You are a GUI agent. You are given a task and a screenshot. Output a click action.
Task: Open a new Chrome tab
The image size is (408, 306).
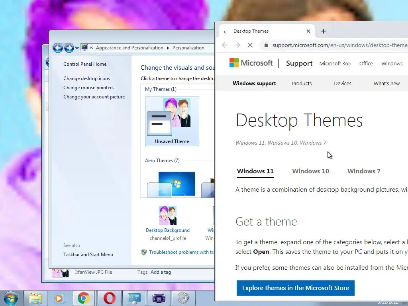tap(324, 31)
